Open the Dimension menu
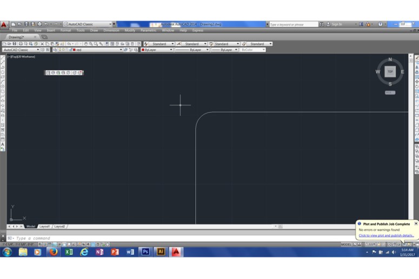The image size is (419, 279). (111, 30)
